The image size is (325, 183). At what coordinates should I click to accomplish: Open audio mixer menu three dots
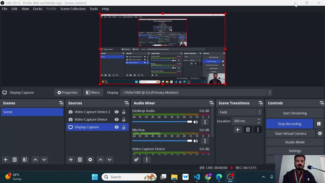[147, 160]
